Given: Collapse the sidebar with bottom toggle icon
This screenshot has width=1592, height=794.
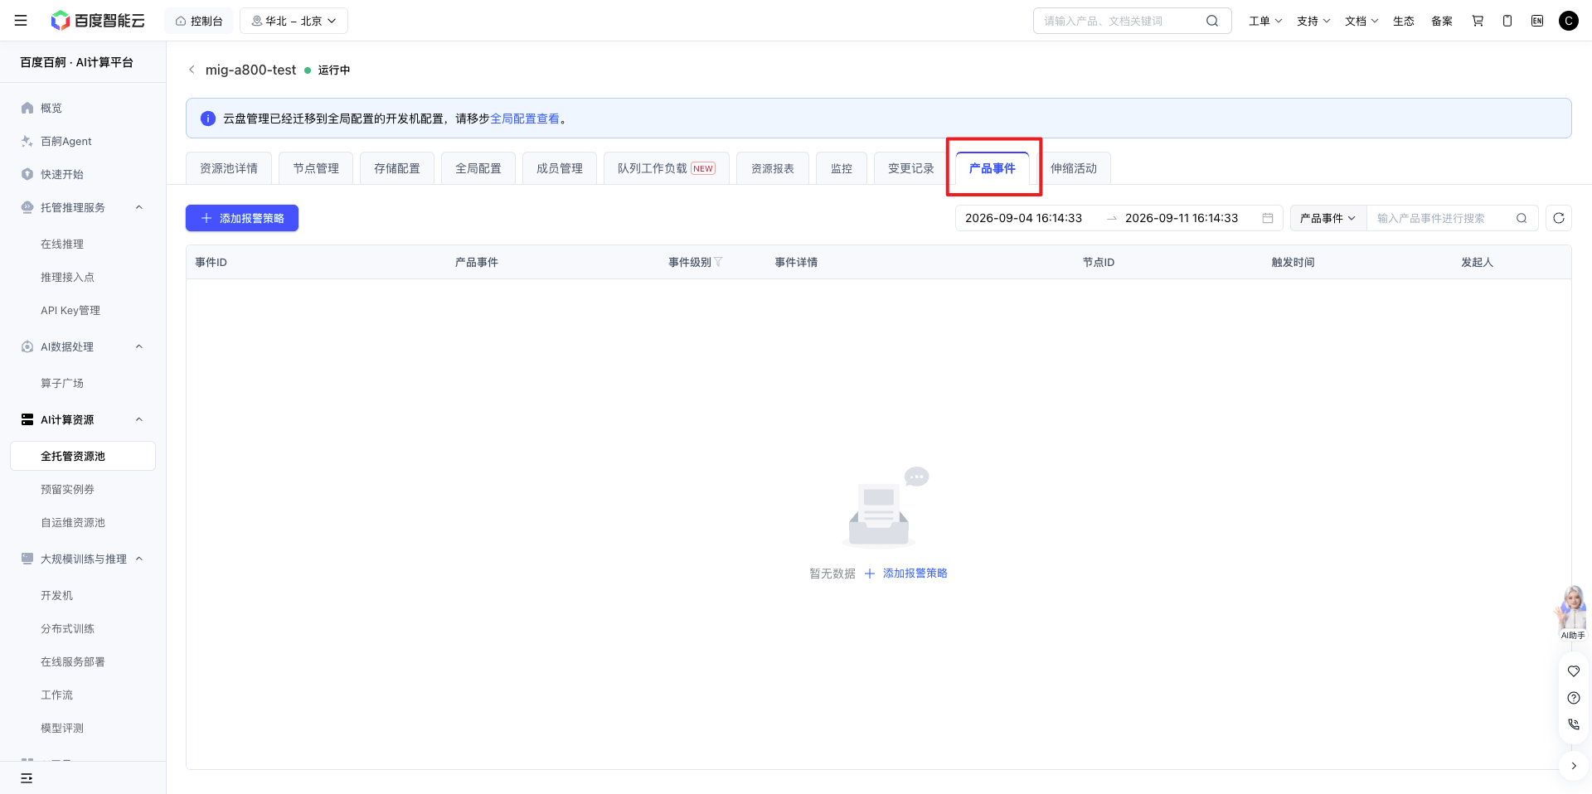Looking at the screenshot, I should pyautogui.click(x=27, y=778).
